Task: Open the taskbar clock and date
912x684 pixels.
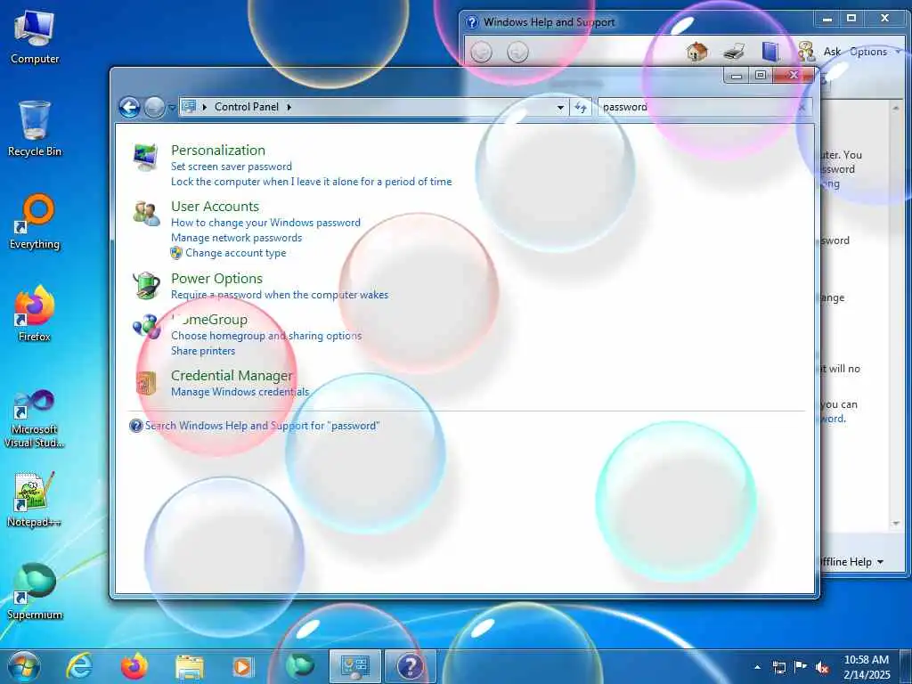Action: pos(867,667)
